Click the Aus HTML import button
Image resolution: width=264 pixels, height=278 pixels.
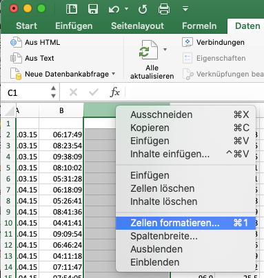(35, 42)
